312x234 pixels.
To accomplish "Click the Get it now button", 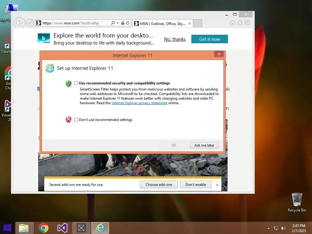I will click(210, 39).
